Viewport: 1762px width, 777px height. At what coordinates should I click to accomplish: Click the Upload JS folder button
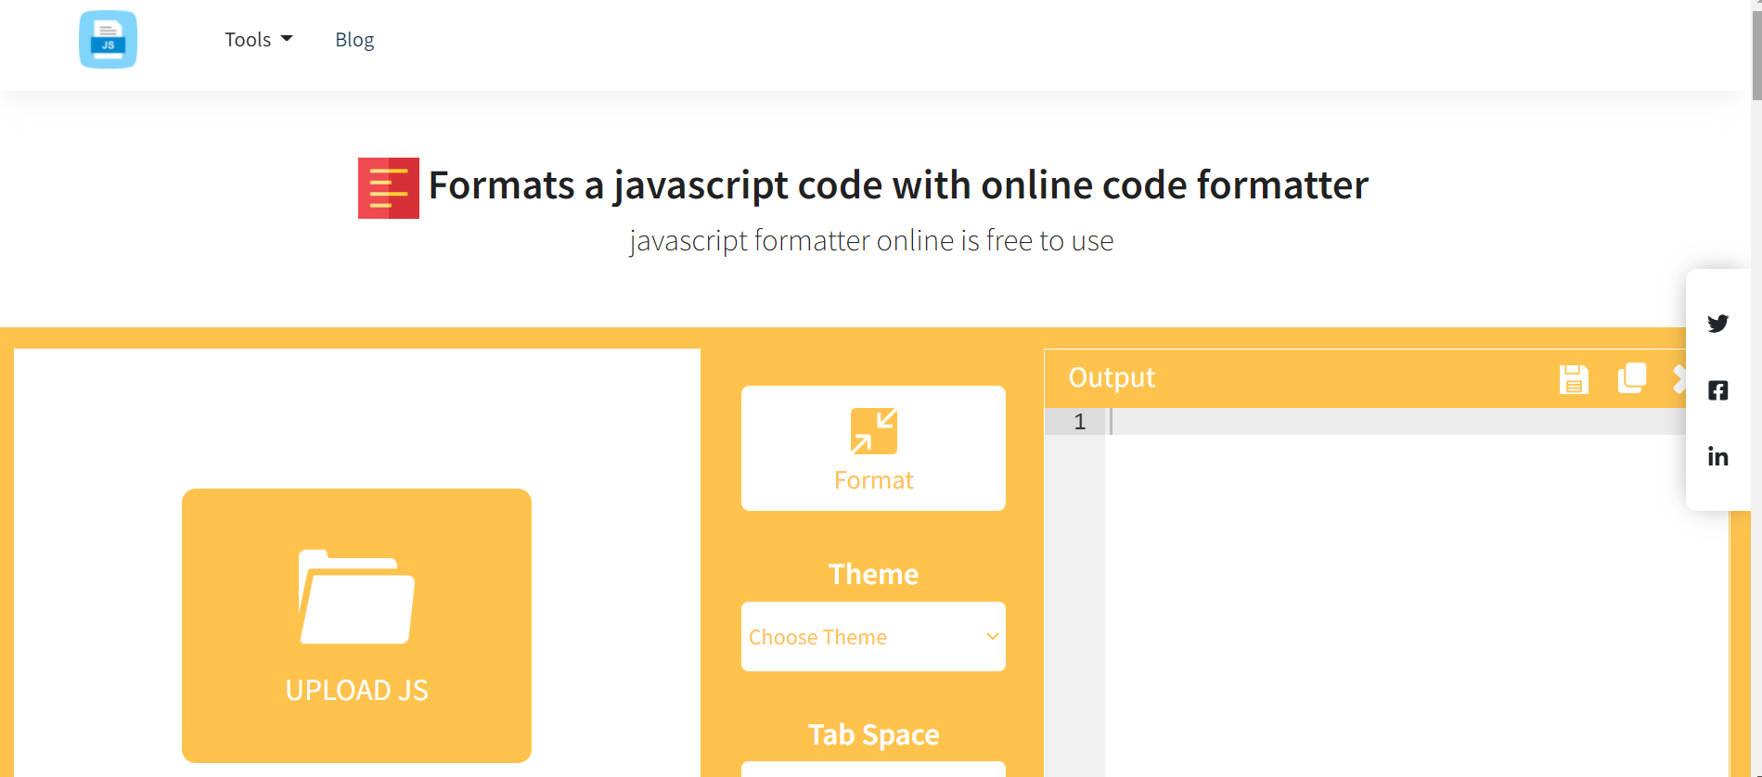[x=356, y=626]
